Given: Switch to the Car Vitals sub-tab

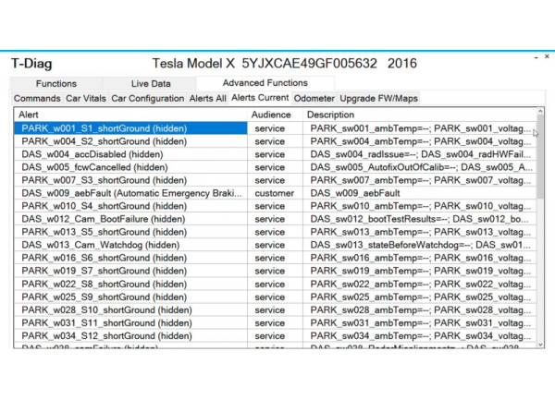Looking at the screenshot, I should (x=85, y=98).
